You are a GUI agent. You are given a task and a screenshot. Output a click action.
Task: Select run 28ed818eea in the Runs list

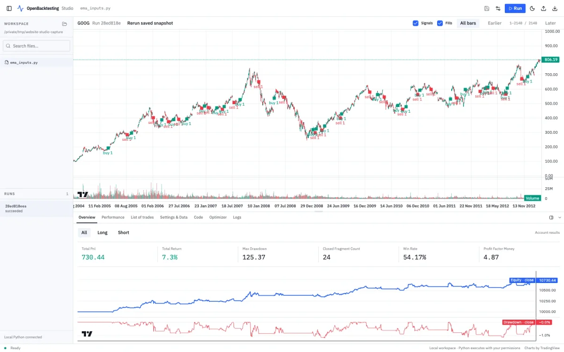[37, 208]
